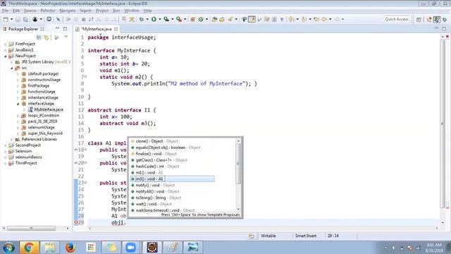Click Previous Annotation toolbar icon
Viewport: 451px width, 254px height.
tap(304, 19)
